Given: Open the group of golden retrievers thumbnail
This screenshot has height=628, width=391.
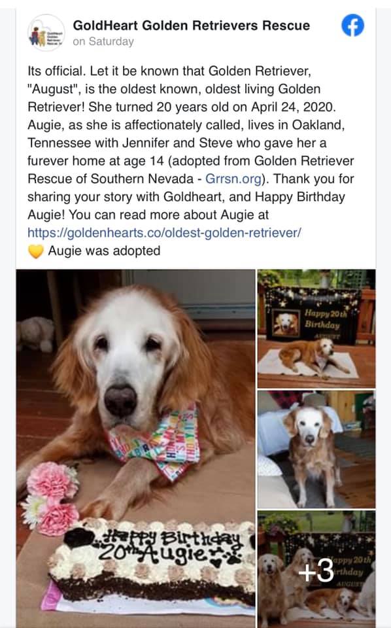Looking at the screenshot, I should [316, 570].
